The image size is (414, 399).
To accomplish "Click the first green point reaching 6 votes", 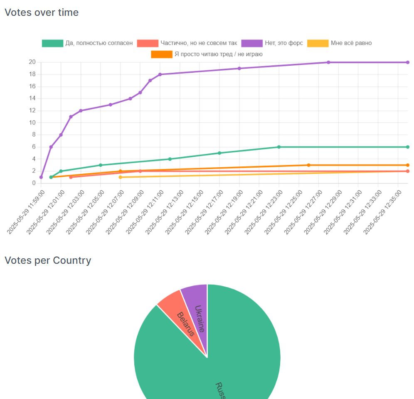I will pyautogui.click(x=279, y=147).
